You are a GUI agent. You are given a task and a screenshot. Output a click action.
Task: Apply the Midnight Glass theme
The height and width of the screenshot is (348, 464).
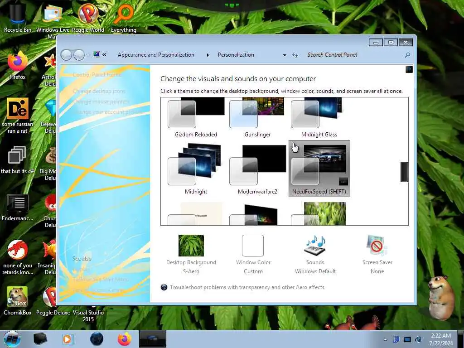319,118
